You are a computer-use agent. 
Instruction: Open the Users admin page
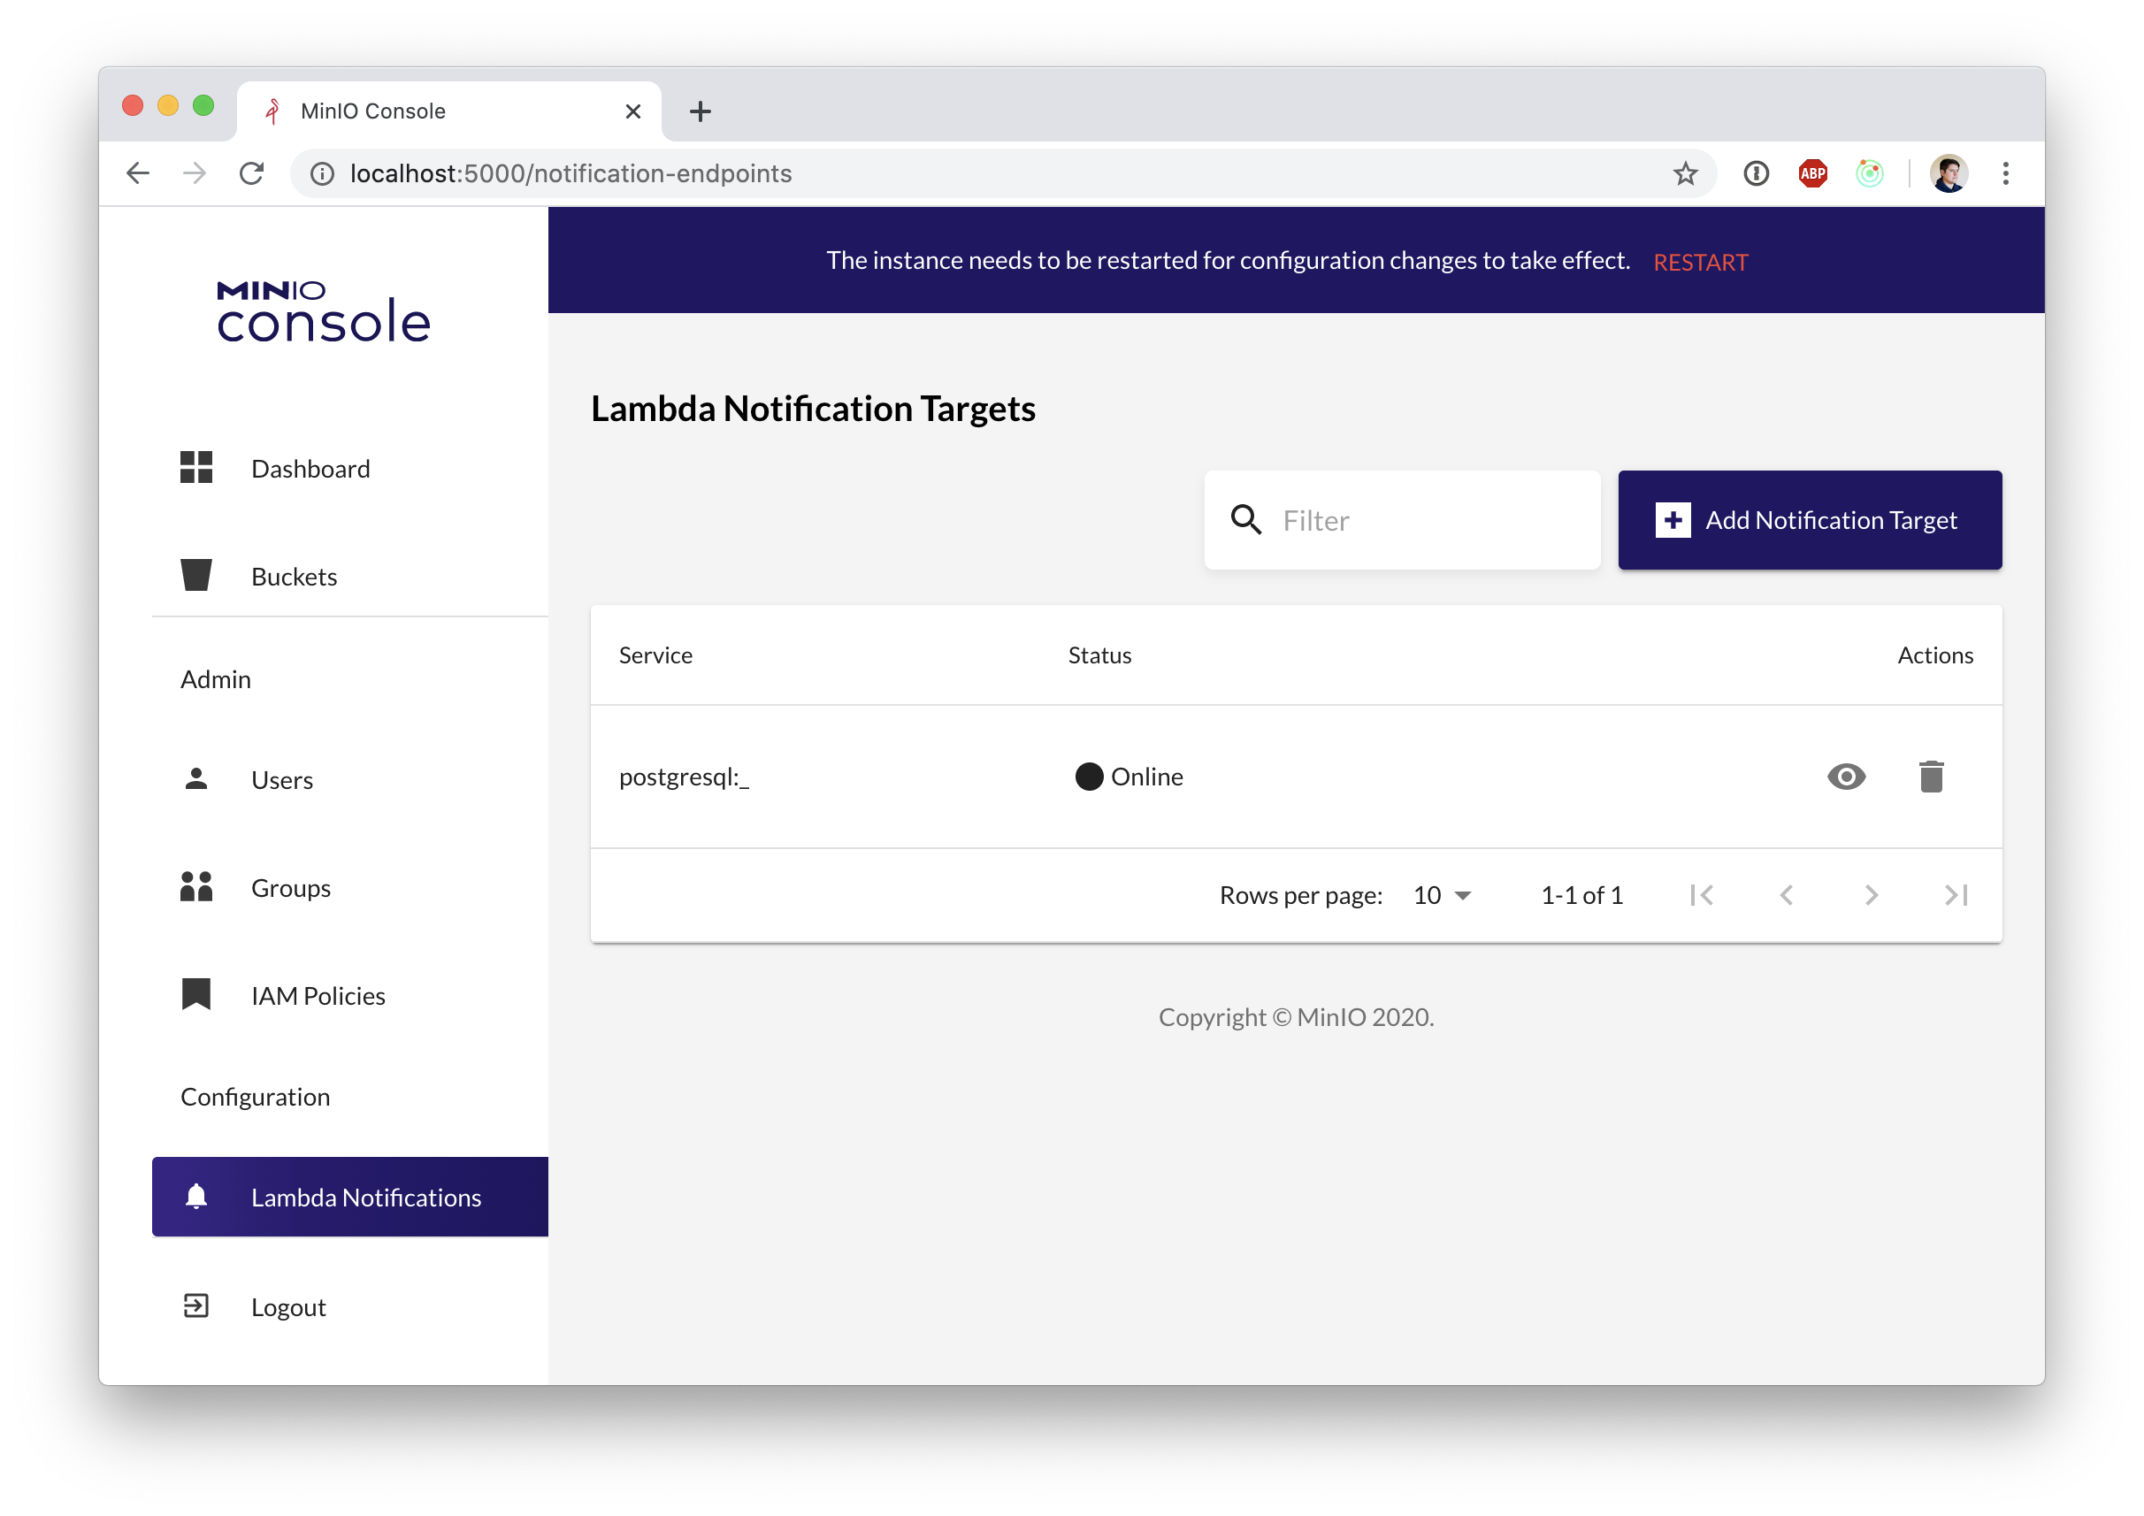pyautogui.click(x=349, y=779)
